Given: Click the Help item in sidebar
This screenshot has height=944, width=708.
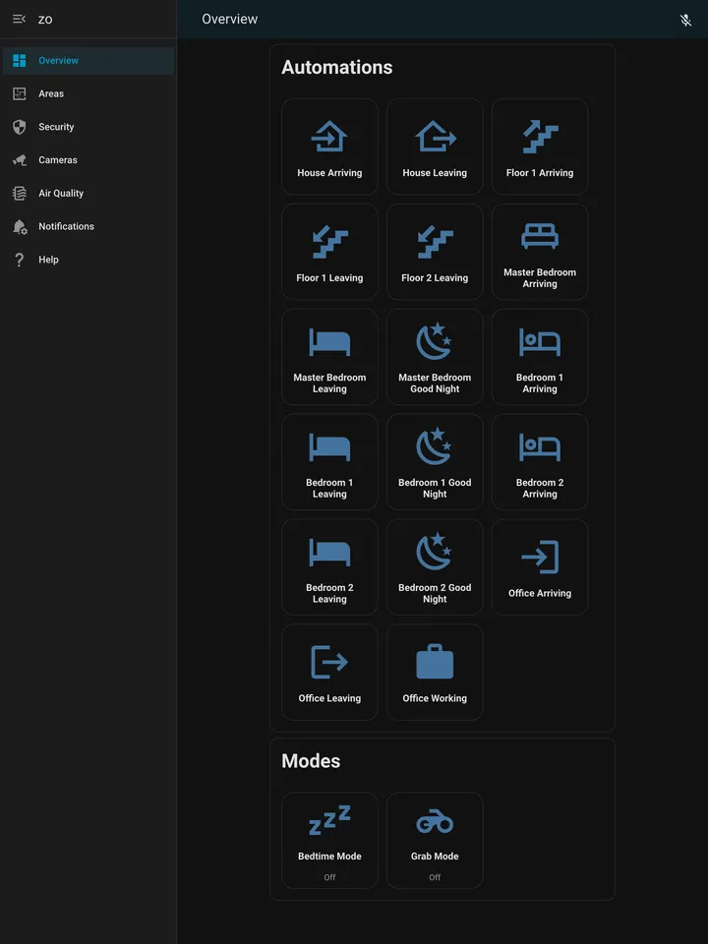Looking at the screenshot, I should pos(88,260).
